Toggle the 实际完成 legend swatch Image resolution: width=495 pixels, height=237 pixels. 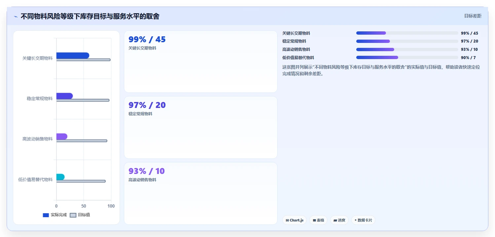46,215
